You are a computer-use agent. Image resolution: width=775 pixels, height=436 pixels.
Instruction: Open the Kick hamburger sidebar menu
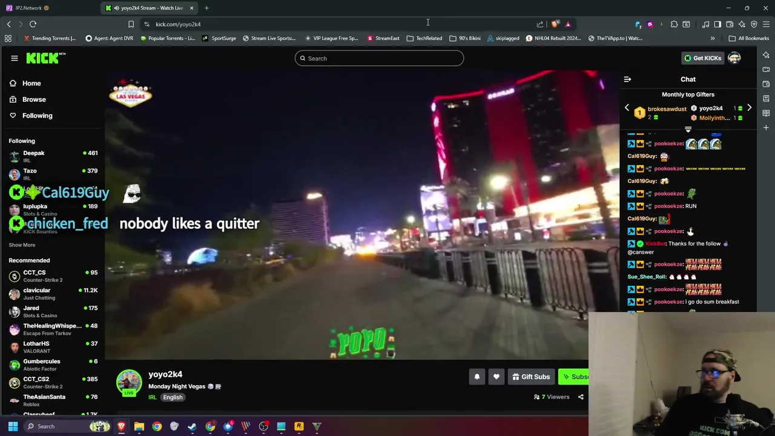click(15, 58)
